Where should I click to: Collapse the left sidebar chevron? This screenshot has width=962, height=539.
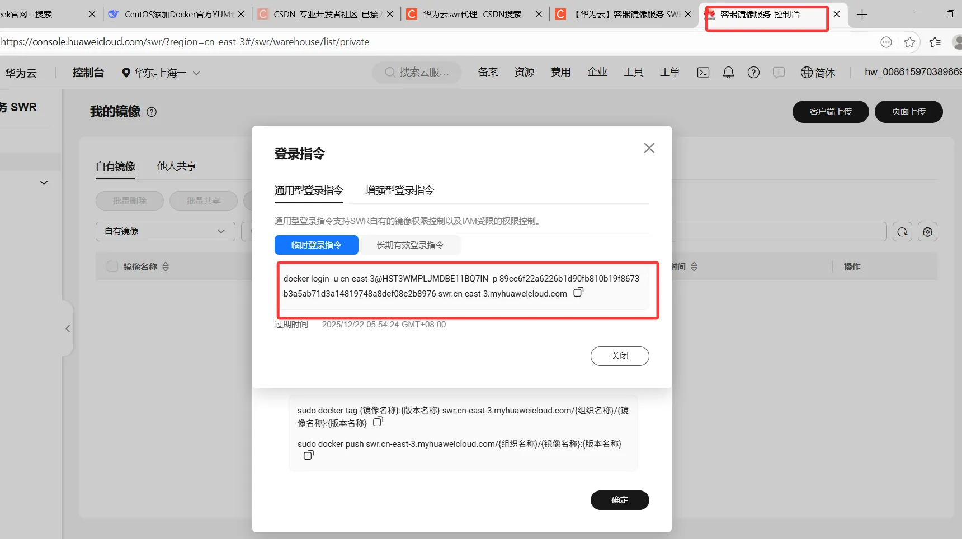(x=67, y=328)
